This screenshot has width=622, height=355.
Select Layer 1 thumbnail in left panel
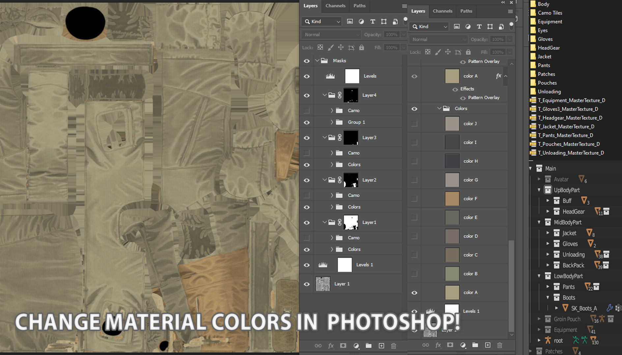(x=323, y=284)
